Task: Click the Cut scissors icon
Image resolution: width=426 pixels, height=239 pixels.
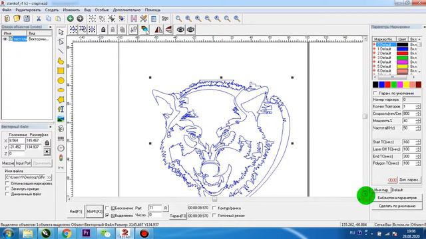Action: click(x=39, y=19)
